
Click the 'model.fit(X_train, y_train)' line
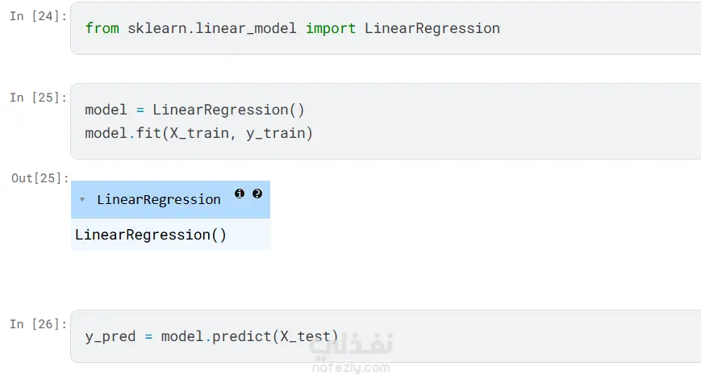coord(198,132)
